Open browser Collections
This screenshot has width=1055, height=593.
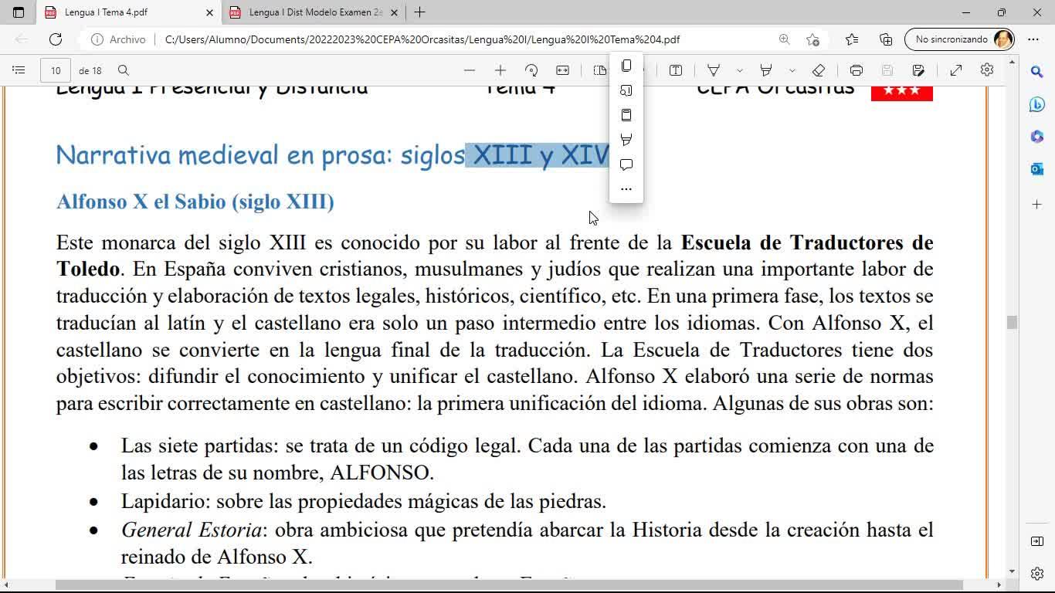point(886,39)
